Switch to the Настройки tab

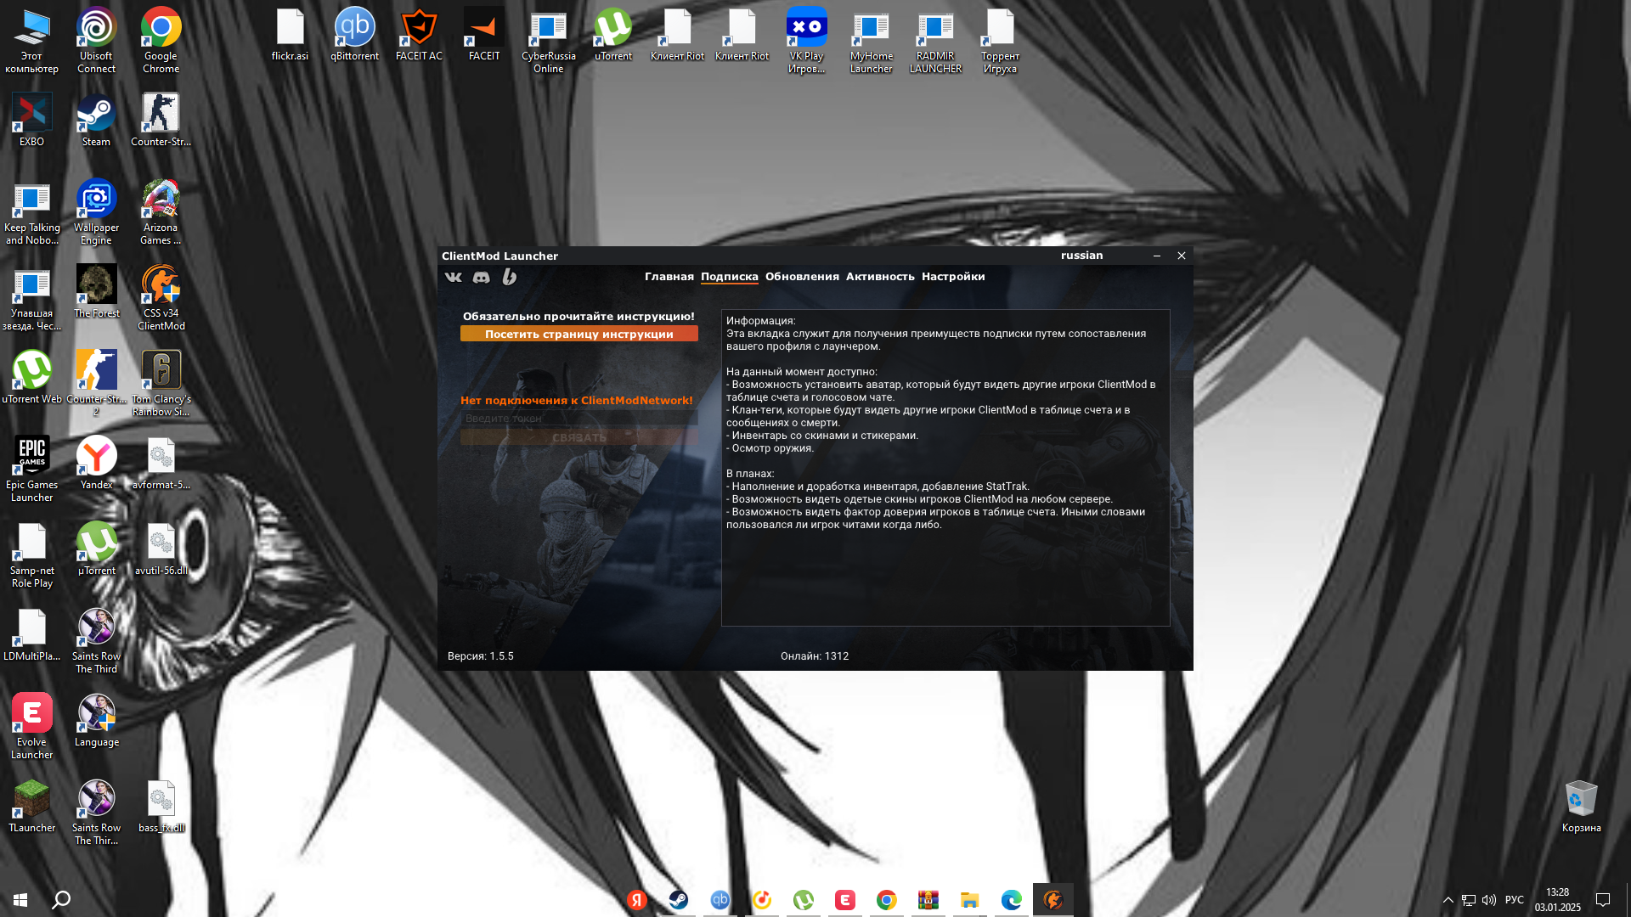pos(953,277)
